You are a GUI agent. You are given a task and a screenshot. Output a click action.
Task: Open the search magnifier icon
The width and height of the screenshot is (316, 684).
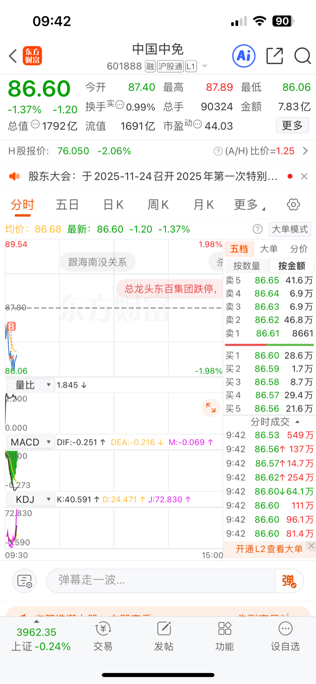click(x=302, y=56)
